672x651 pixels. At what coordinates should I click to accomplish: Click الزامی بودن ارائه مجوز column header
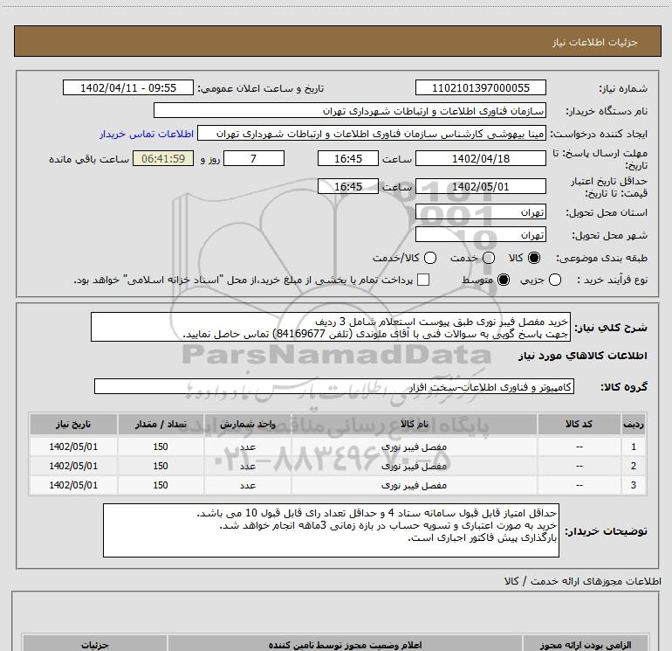pos(585,645)
